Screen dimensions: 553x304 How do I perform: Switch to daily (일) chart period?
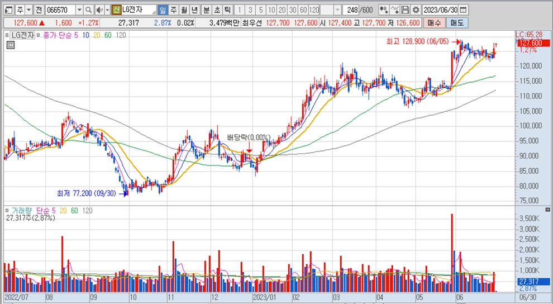[x=163, y=10]
